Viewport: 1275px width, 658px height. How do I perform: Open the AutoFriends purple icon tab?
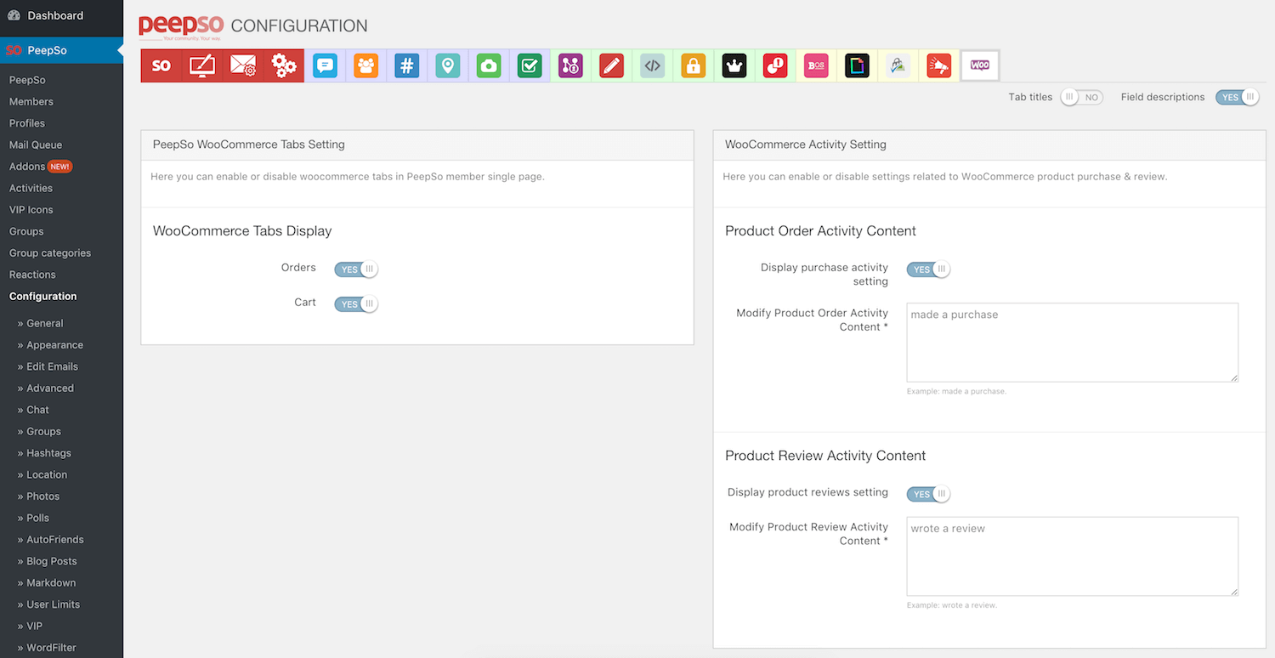(570, 65)
